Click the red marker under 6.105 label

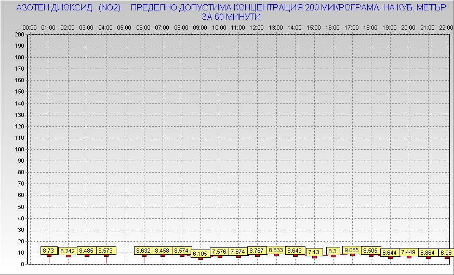[201, 259]
